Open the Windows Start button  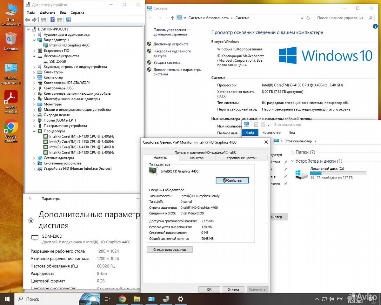point(7,299)
